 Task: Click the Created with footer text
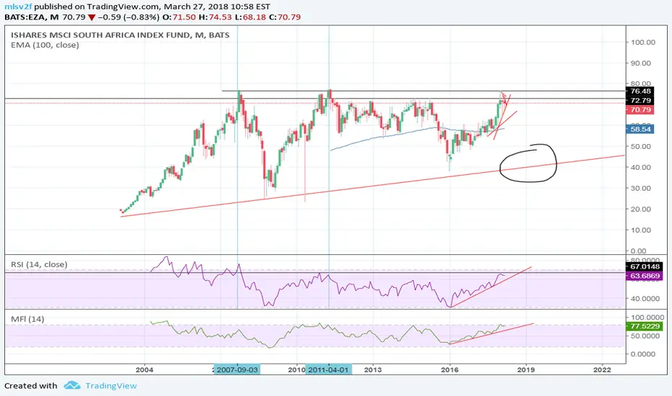click(31, 386)
